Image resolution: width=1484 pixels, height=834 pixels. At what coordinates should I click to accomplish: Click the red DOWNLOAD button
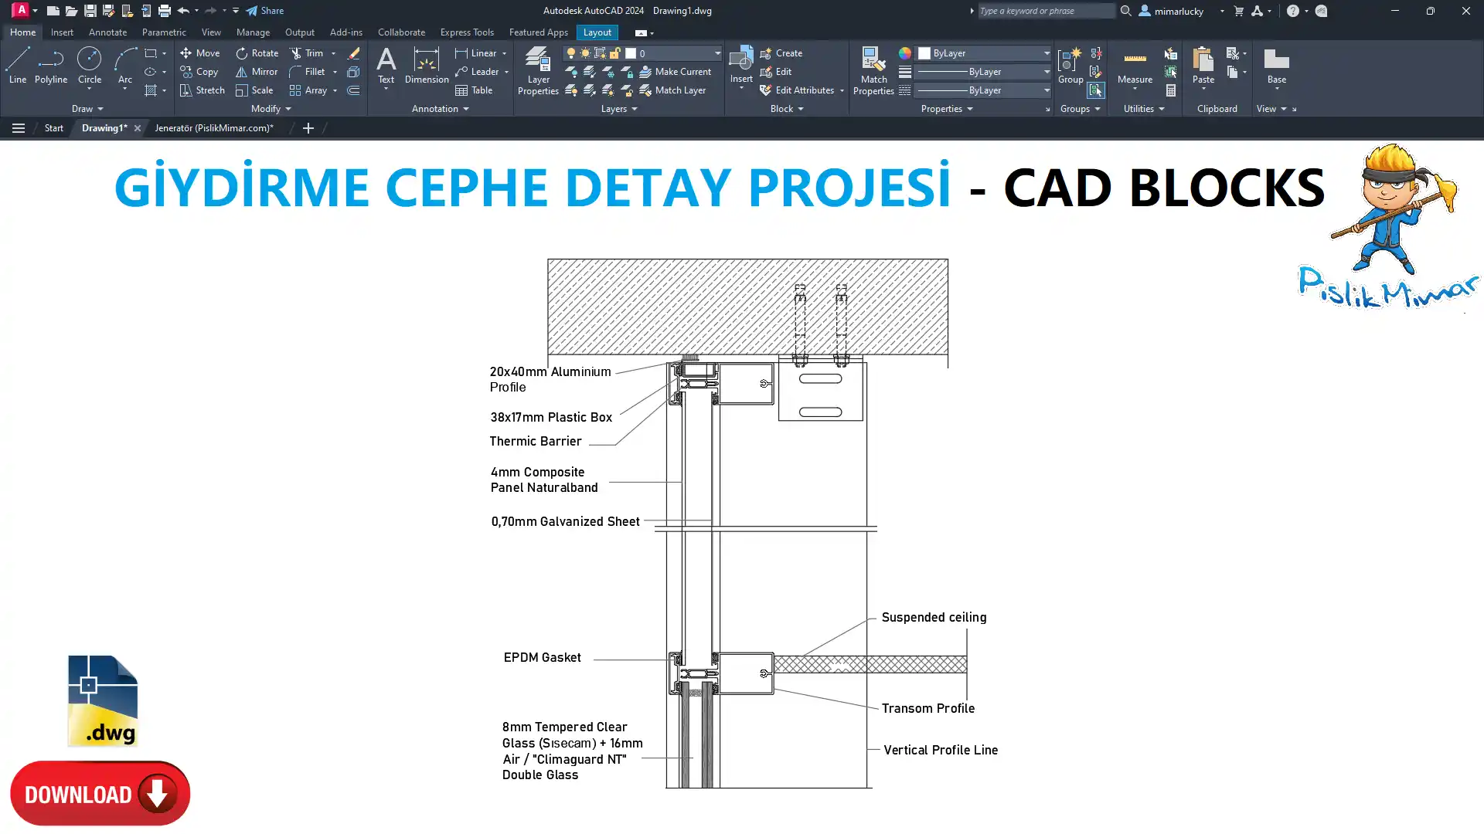tap(100, 793)
